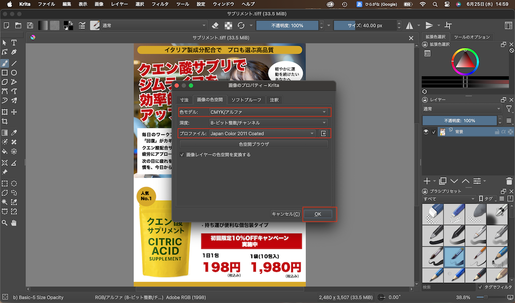The height and width of the screenshot is (303, 515).
Task: Pick a color in triangle color selector
Action: tap(465, 61)
